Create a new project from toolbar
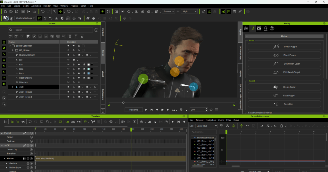 5,12
